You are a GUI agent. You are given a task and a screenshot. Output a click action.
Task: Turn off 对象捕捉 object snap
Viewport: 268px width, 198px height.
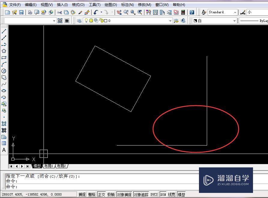[x=124, y=194]
